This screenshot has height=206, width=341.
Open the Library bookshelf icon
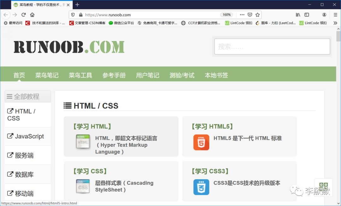[298, 15]
